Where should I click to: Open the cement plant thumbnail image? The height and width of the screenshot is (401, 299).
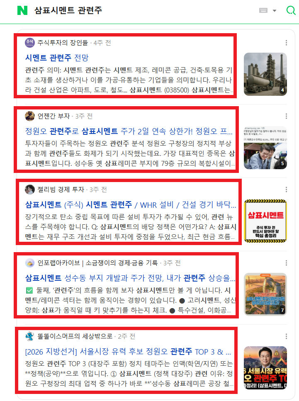(265, 74)
